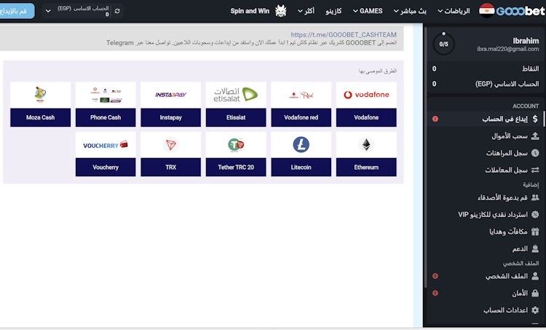The height and width of the screenshot is (330, 546).
Task: Select the Voucherry payment button
Action: [x=106, y=168]
